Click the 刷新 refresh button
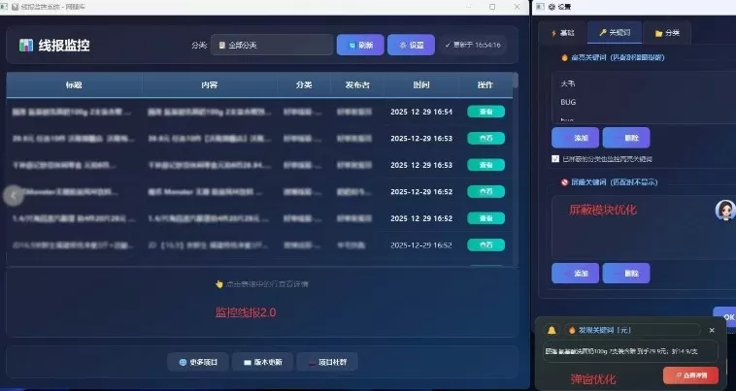736x391 pixels. tap(360, 45)
